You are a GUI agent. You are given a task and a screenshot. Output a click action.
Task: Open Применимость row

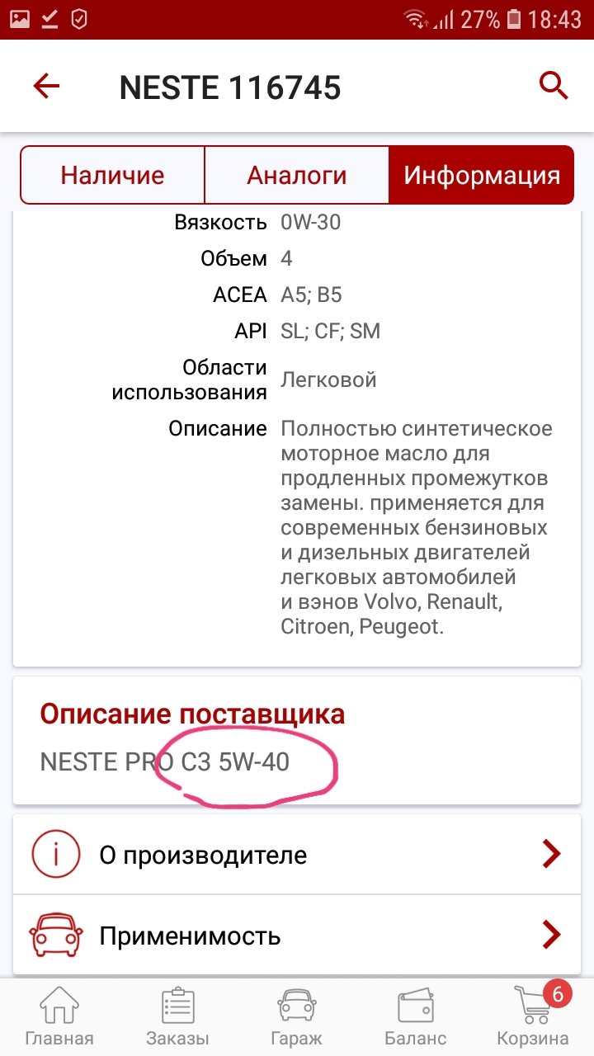pos(297,935)
